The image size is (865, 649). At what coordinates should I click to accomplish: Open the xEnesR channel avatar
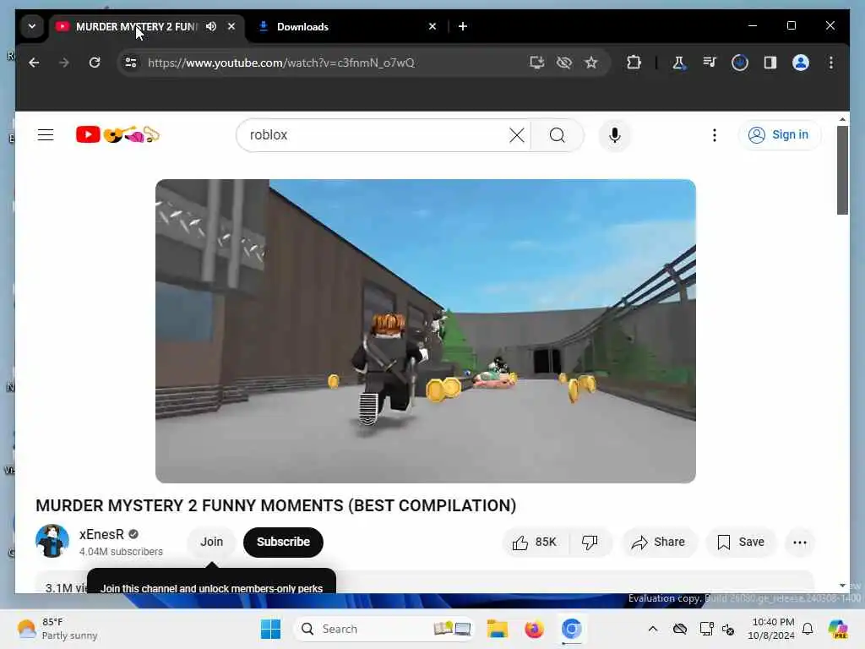coord(52,542)
